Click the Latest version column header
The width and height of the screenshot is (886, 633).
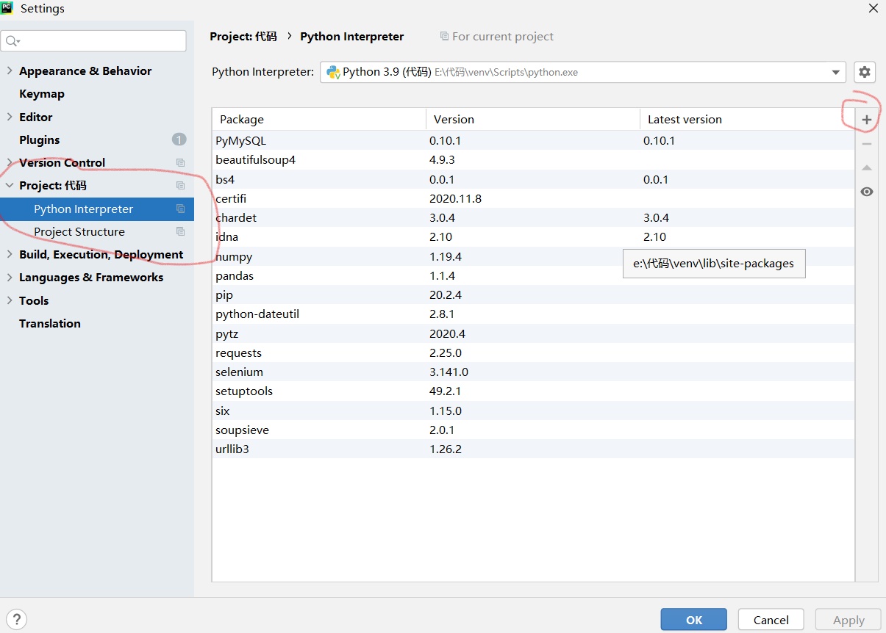tap(747, 120)
